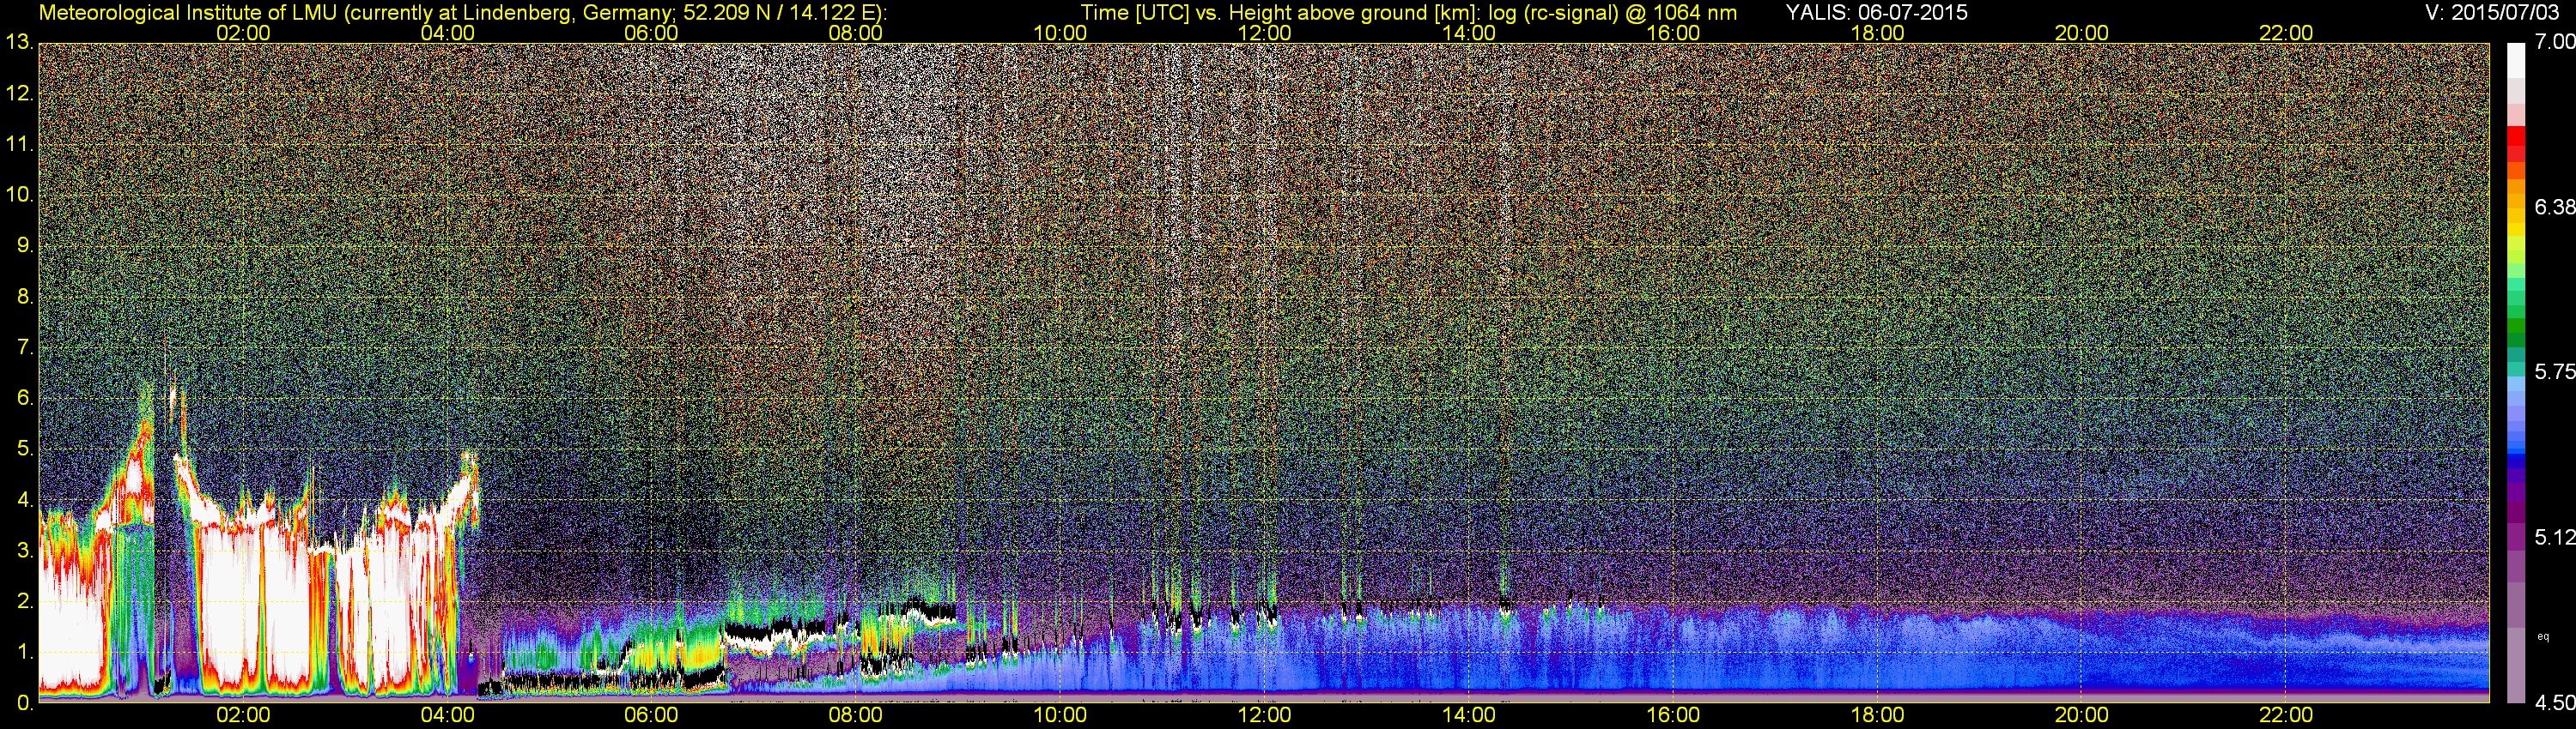Click the 6 km height axis label
This screenshot has height=729, width=2576.
point(24,399)
